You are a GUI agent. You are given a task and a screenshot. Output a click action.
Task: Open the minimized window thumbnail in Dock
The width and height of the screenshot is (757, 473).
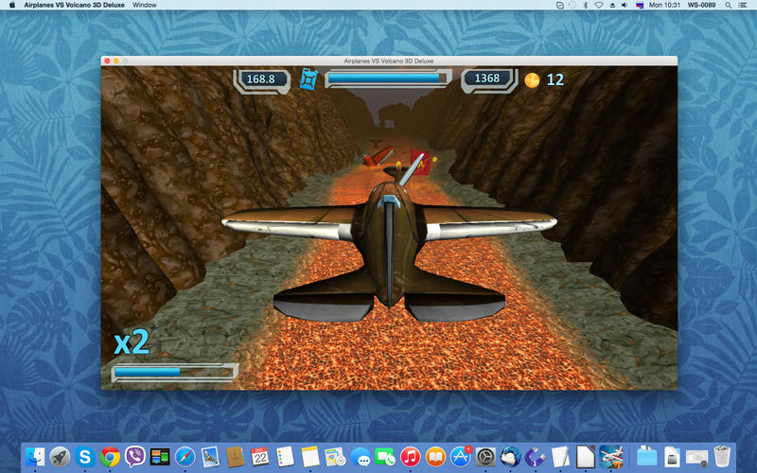[696, 457]
